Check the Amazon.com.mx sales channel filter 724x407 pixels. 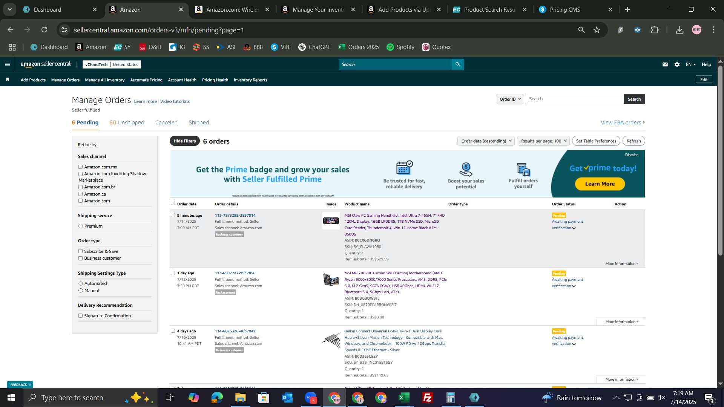click(x=80, y=167)
